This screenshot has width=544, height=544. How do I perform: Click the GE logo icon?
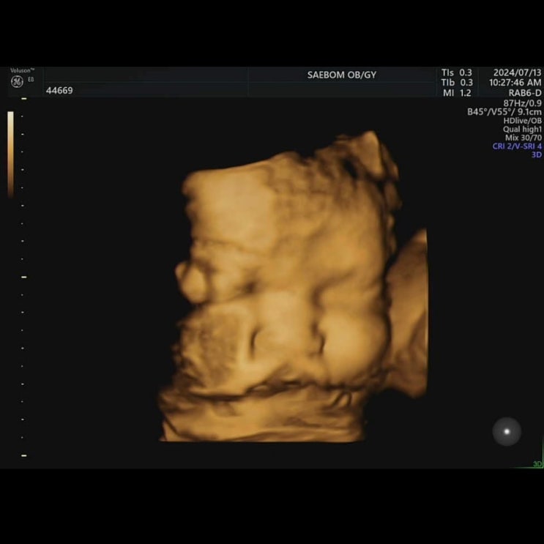point(17,81)
